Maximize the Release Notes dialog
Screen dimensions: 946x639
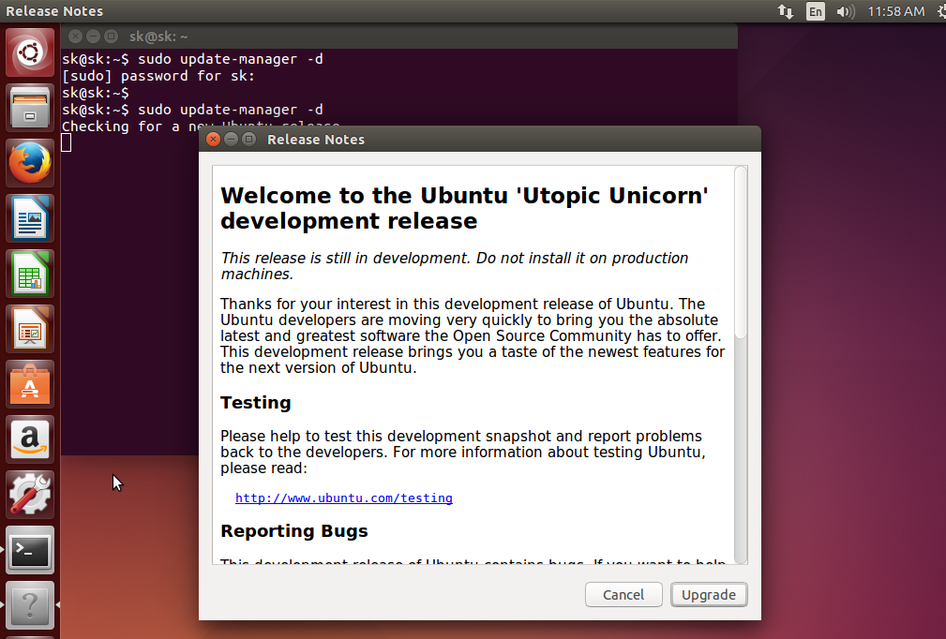249,140
